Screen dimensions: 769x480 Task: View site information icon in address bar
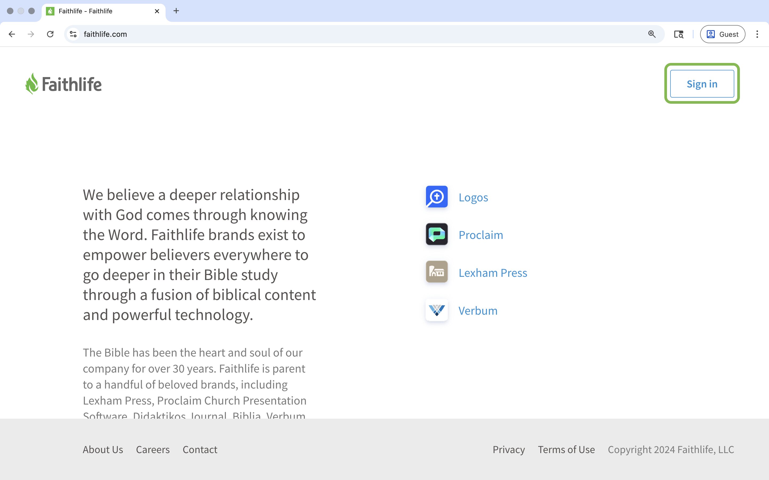pyautogui.click(x=73, y=34)
